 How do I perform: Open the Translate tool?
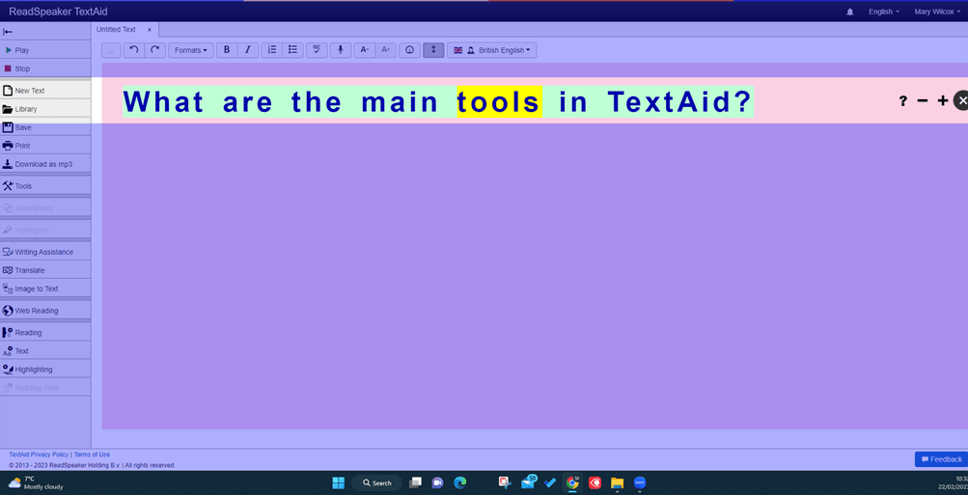[45, 270]
